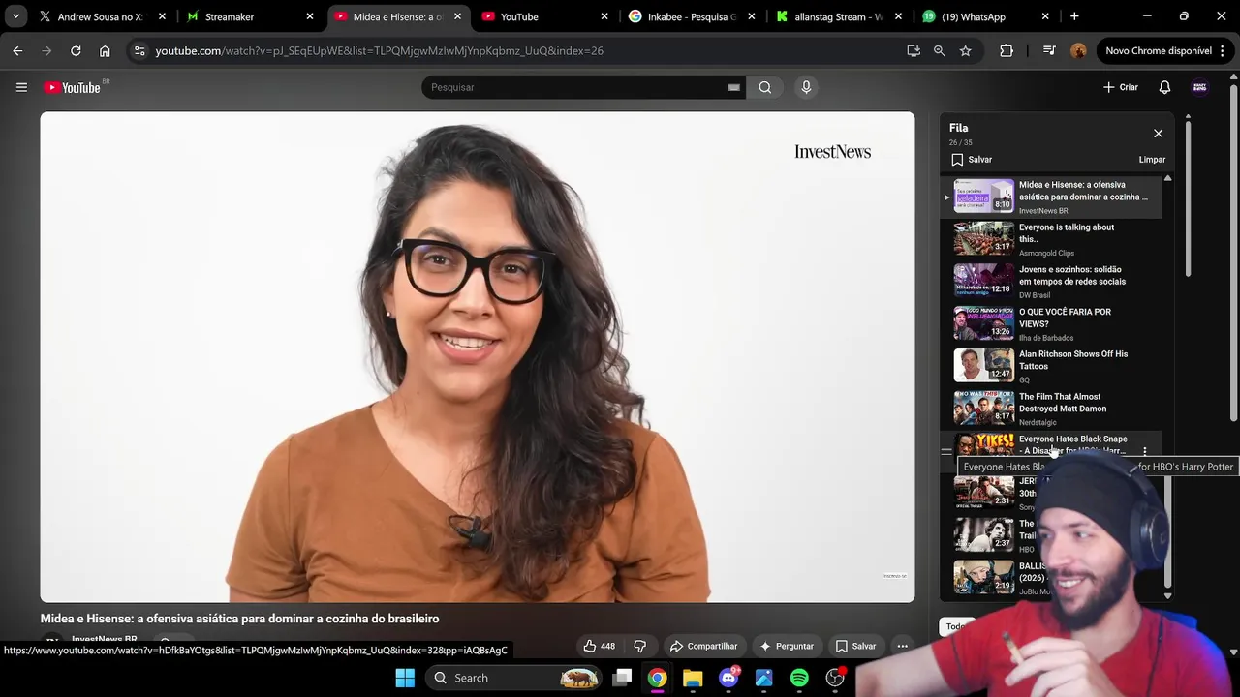Open a new browser tab
The height and width of the screenshot is (697, 1240).
pyautogui.click(x=1074, y=16)
